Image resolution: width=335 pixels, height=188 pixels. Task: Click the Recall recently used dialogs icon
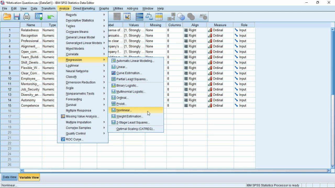pos(39,17)
